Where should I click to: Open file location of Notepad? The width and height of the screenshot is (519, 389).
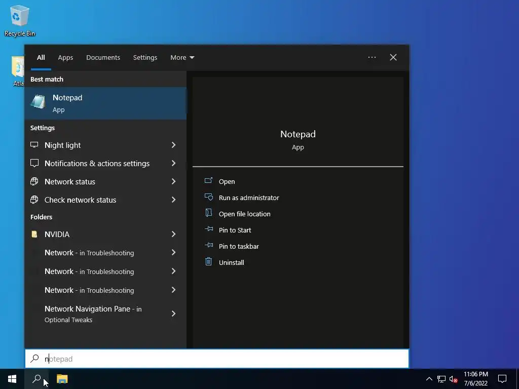(245, 214)
